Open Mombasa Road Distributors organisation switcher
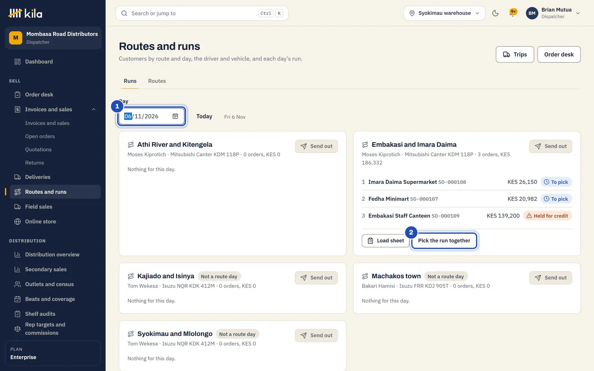594x371 pixels. [53, 38]
